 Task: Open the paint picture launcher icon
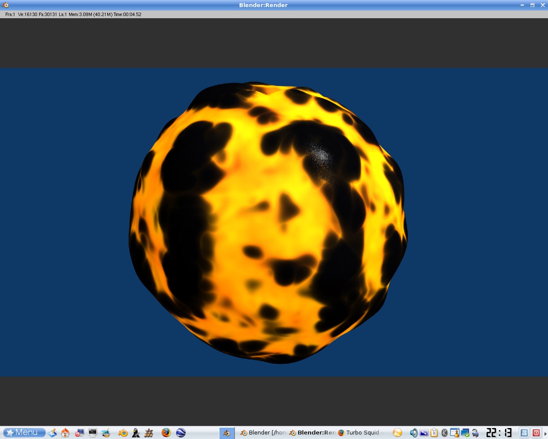coord(106,433)
